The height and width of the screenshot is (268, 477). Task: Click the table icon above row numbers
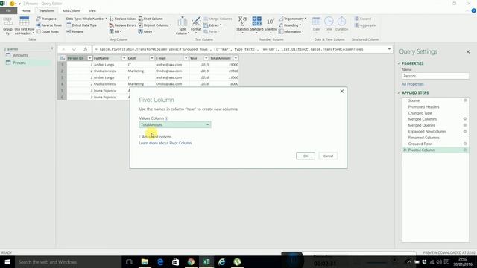pyautogui.click(x=62, y=58)
